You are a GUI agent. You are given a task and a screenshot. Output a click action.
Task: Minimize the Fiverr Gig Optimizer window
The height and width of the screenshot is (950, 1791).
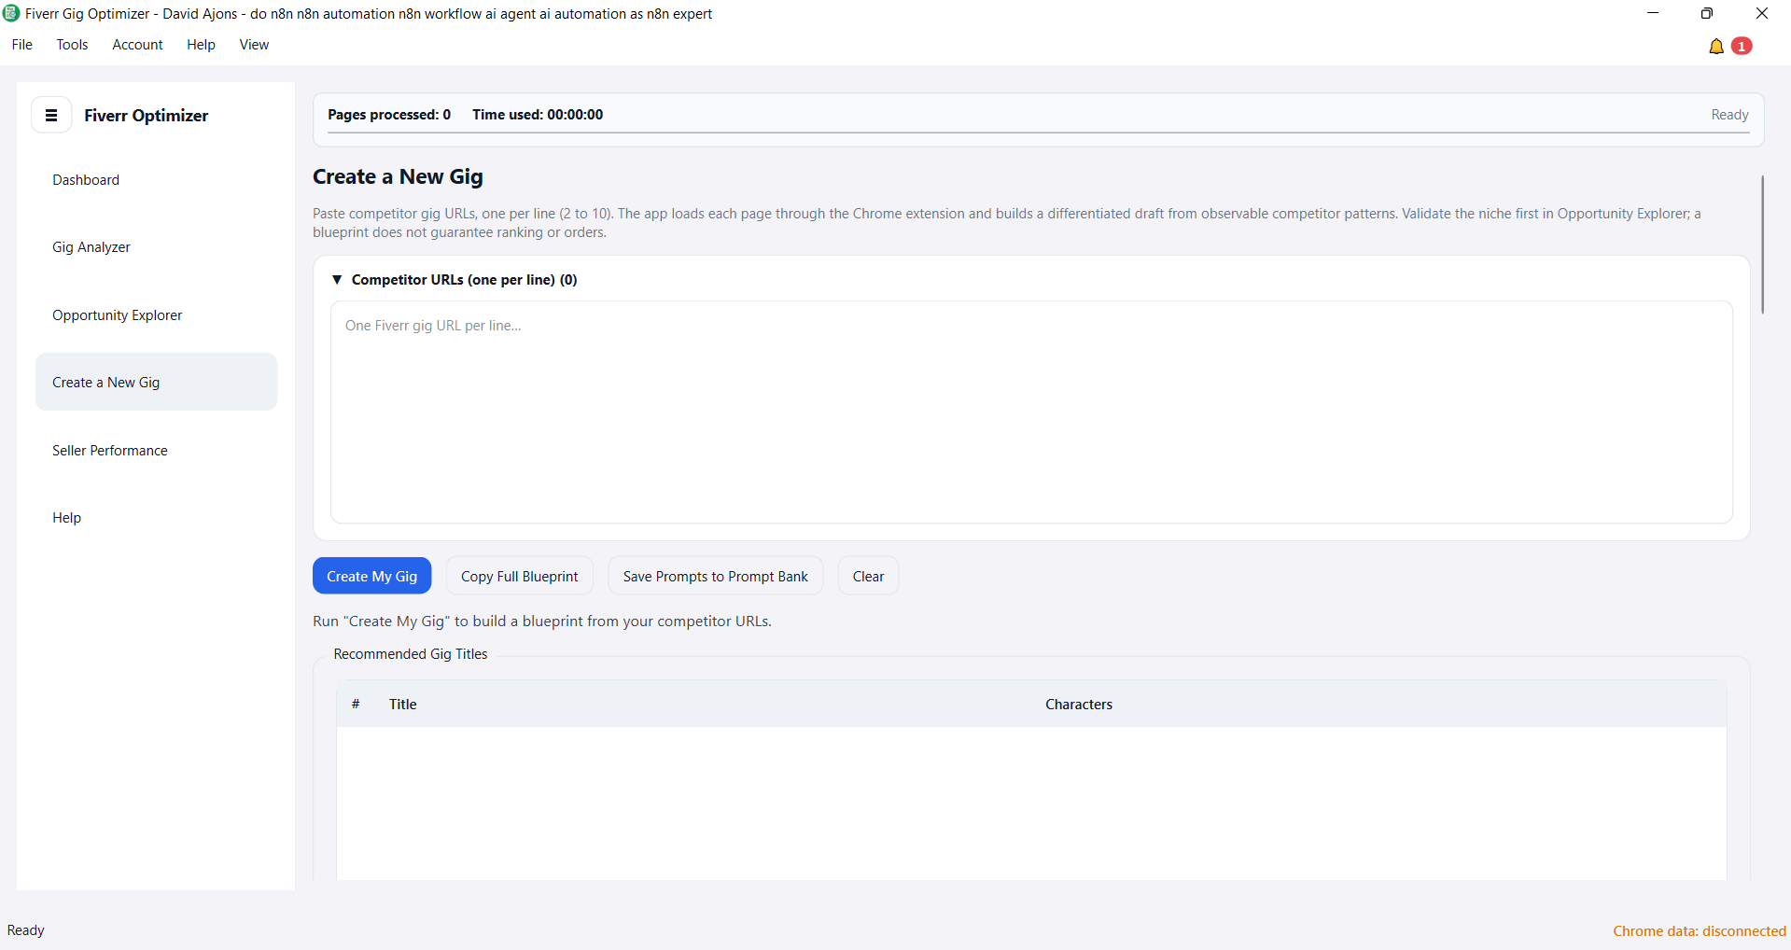click(1653, 13)
